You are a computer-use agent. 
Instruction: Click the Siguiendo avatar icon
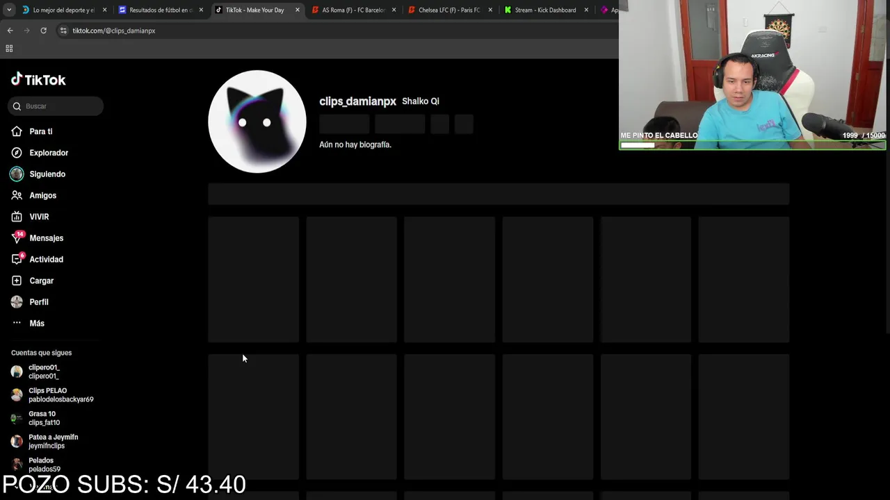(17, 174)
